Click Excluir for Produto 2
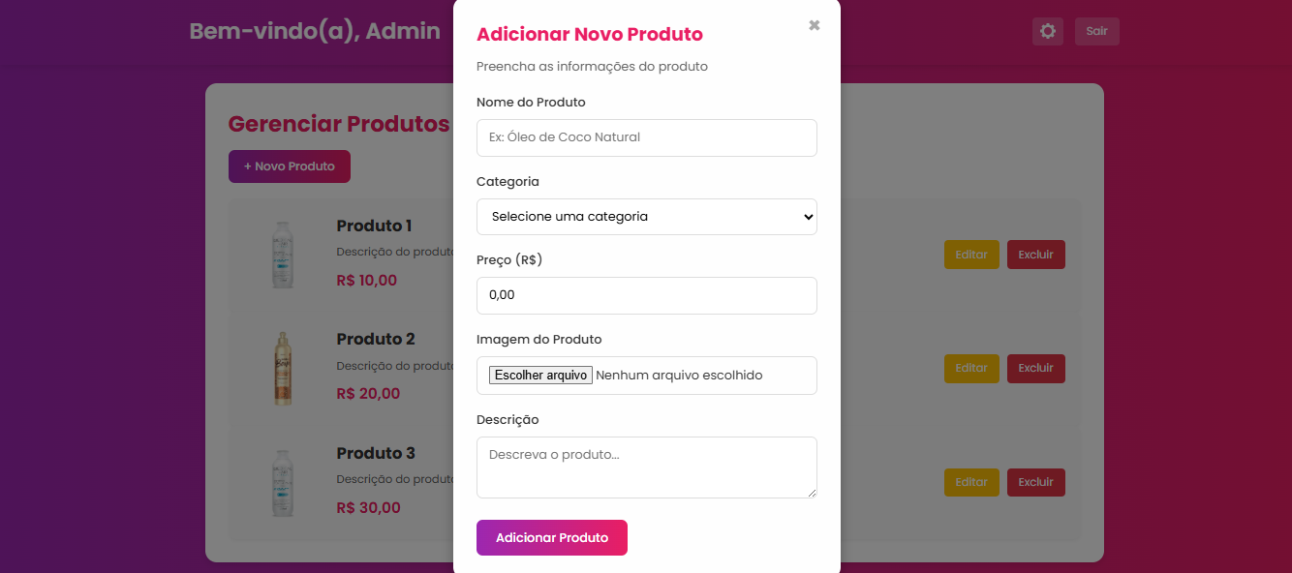1292x573 pixels. coord(1035,368)
